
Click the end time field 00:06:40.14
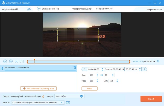click(x=131, y=69)
